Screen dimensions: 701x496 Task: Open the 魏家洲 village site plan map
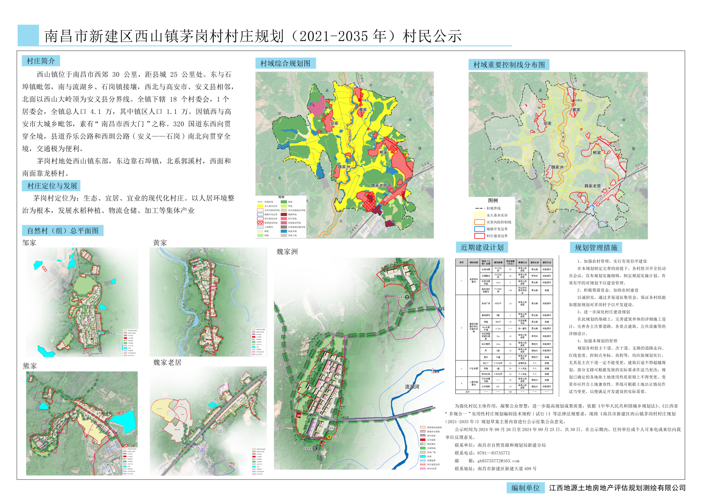(x=359, y=363)
